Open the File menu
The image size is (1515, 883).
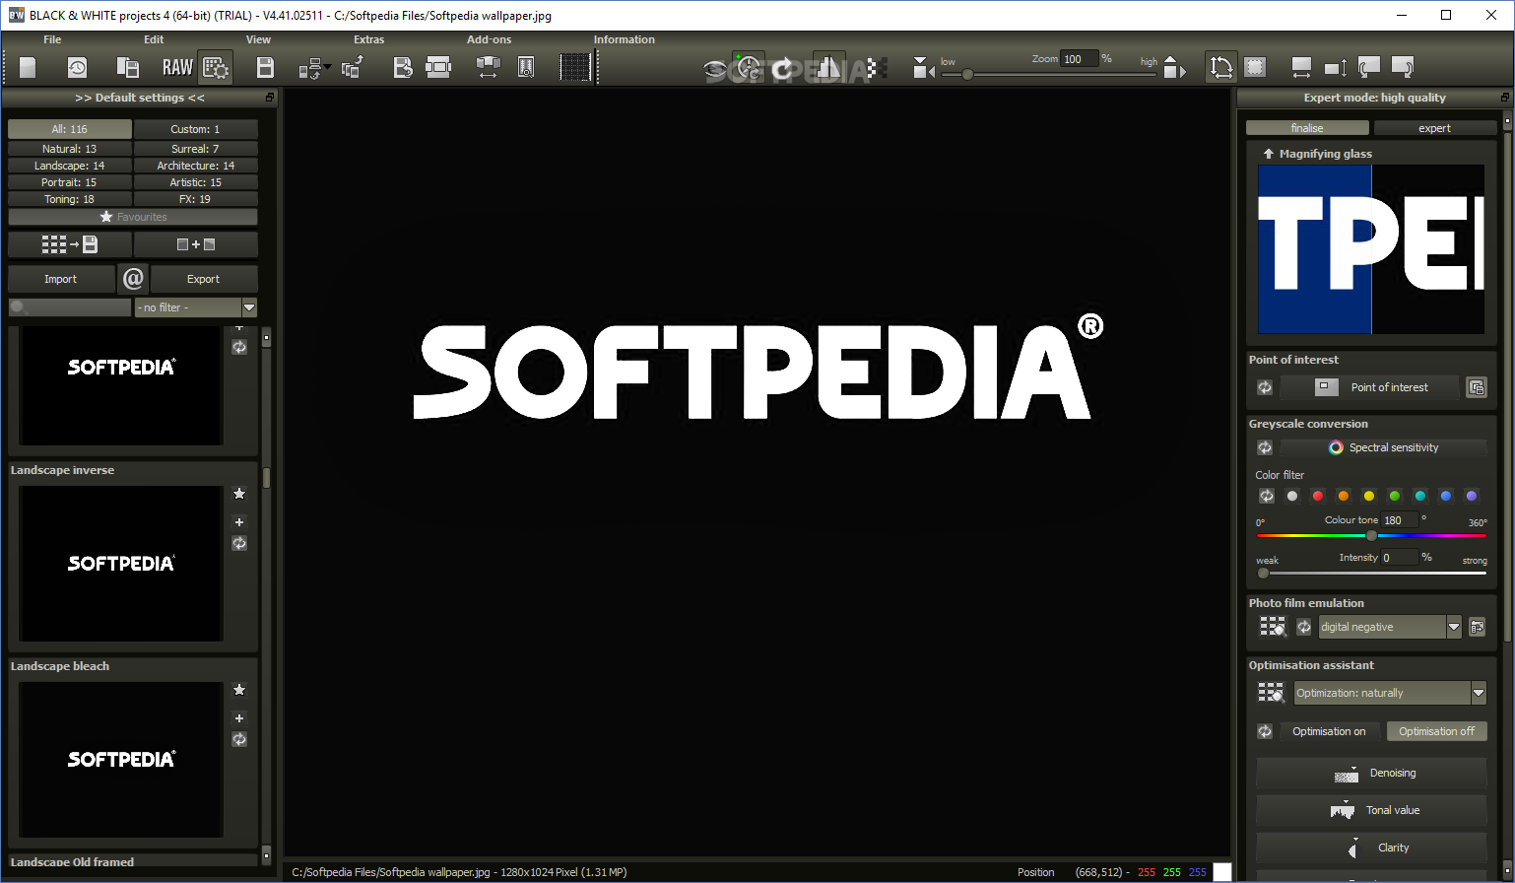coord(52,39)
